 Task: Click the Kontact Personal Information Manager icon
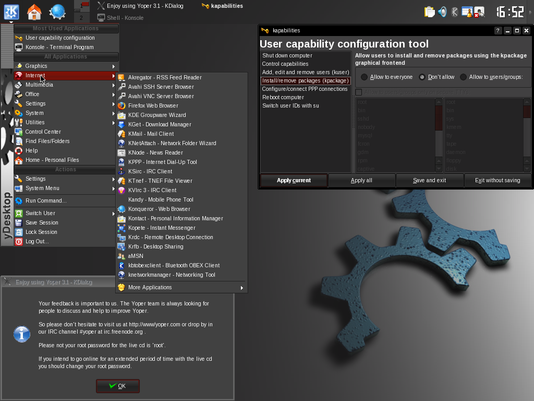click(122, 219)
